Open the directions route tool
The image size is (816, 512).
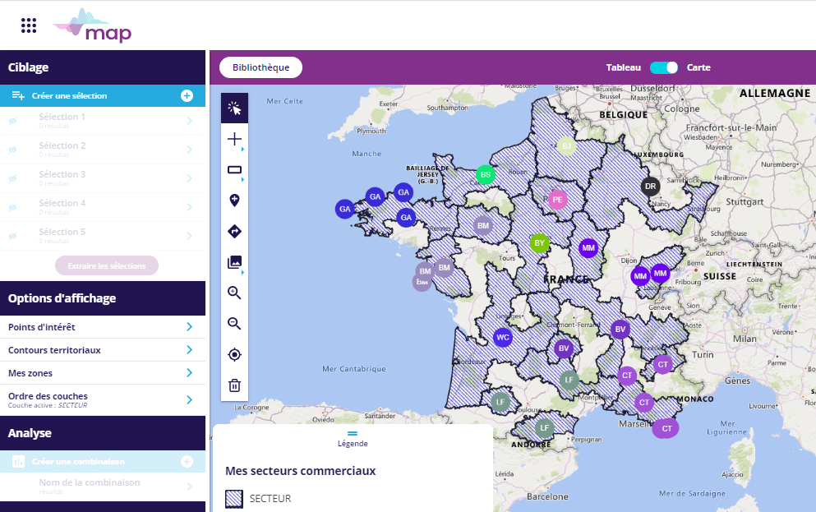coord(235,231)
